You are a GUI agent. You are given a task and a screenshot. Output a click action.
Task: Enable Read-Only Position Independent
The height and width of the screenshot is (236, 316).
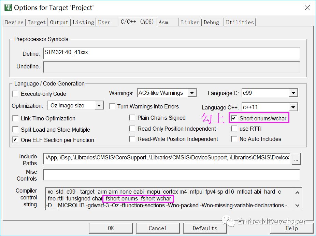coord(132,129)
